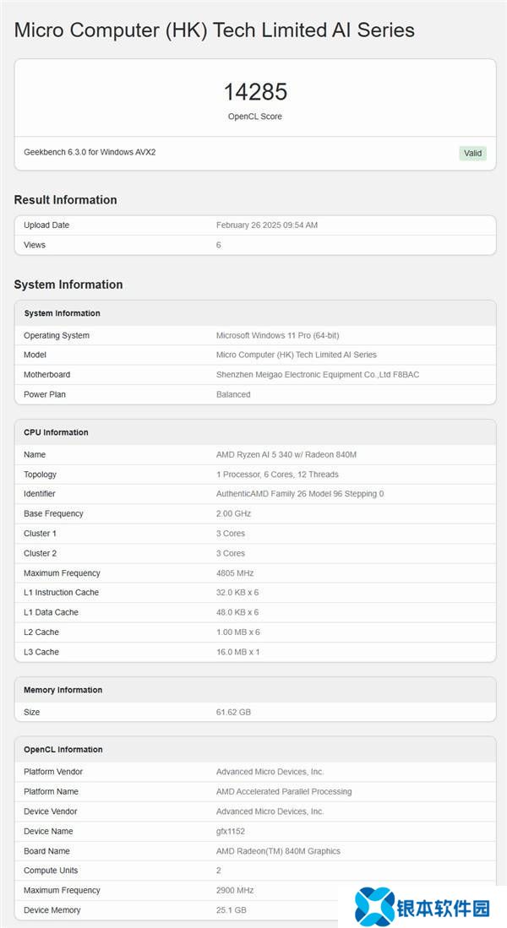Click the Geekbench 6.3.0 for Windows AVX2 text
This screenshot has height=928, width=507.
click(x=90, y=152)
